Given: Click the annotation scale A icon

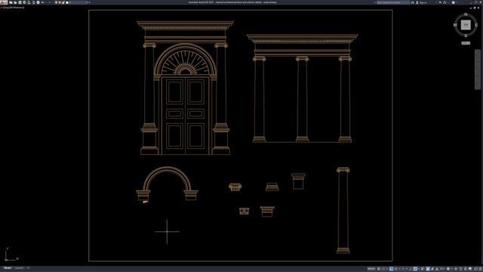Looking at the screenshot, I should [x=437, y=269].
